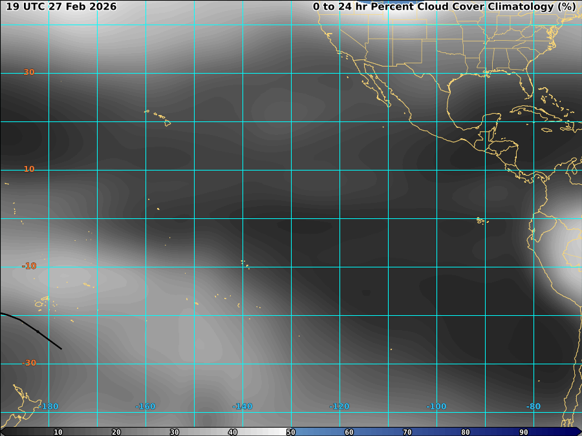Viewport: 582px width, 436px height.
Task: Select the -30 latitude label
Action: click(x=29, y=363)
